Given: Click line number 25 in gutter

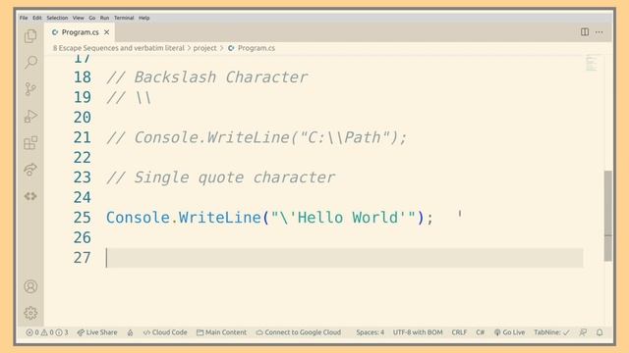Looking at the screenshot, I should click(x=82, y=218).
